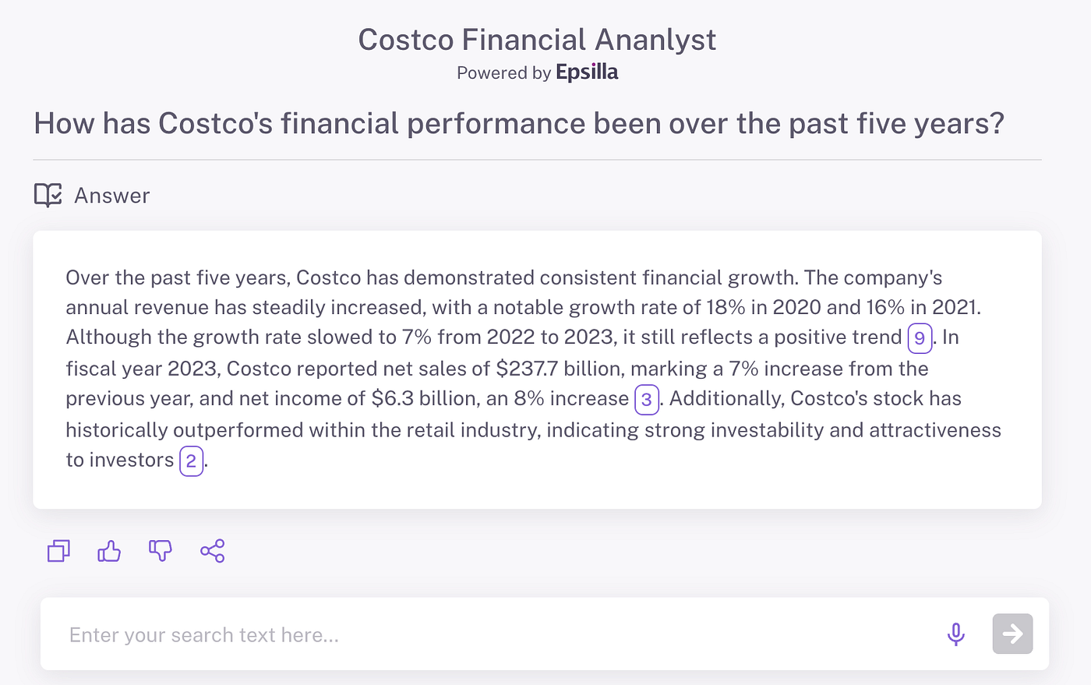Open citation 9 reference
1091x685 pixels.
[x=920, y=338]
